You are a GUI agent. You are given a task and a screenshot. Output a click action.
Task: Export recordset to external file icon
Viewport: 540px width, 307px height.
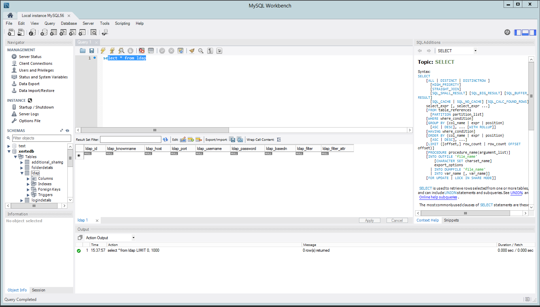click(232, 139)
